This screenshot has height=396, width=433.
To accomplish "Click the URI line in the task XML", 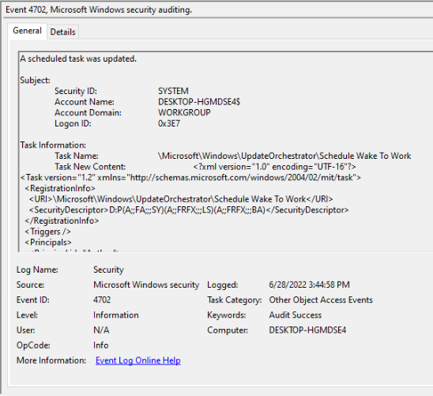I will pos(181,199).
